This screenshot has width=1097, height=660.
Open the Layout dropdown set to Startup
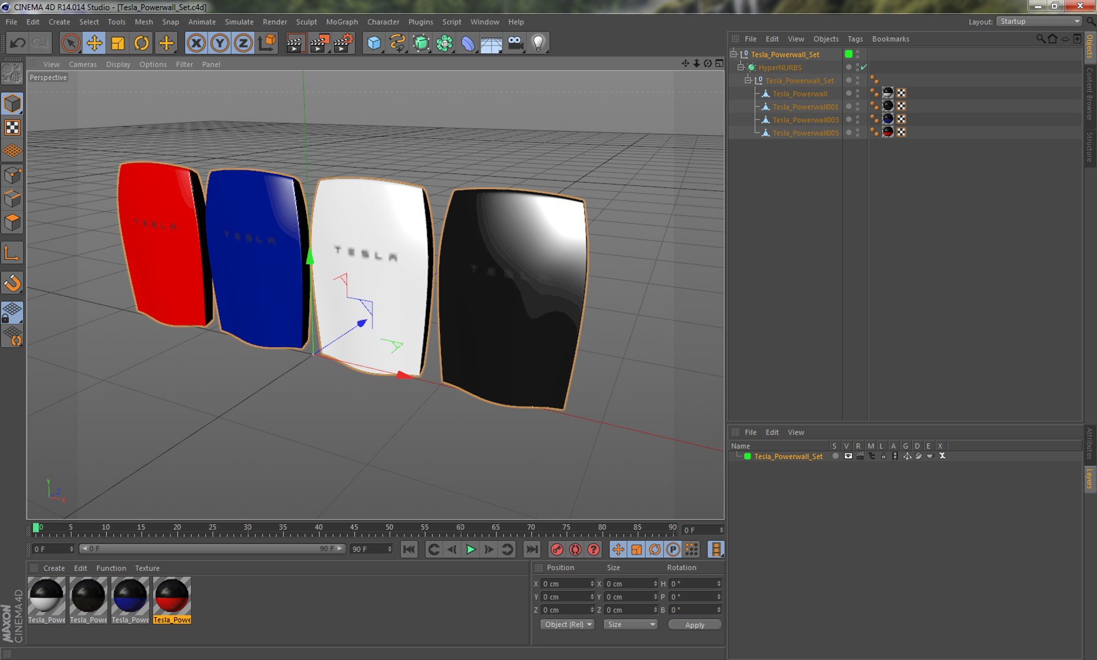tap(1040, 21)
